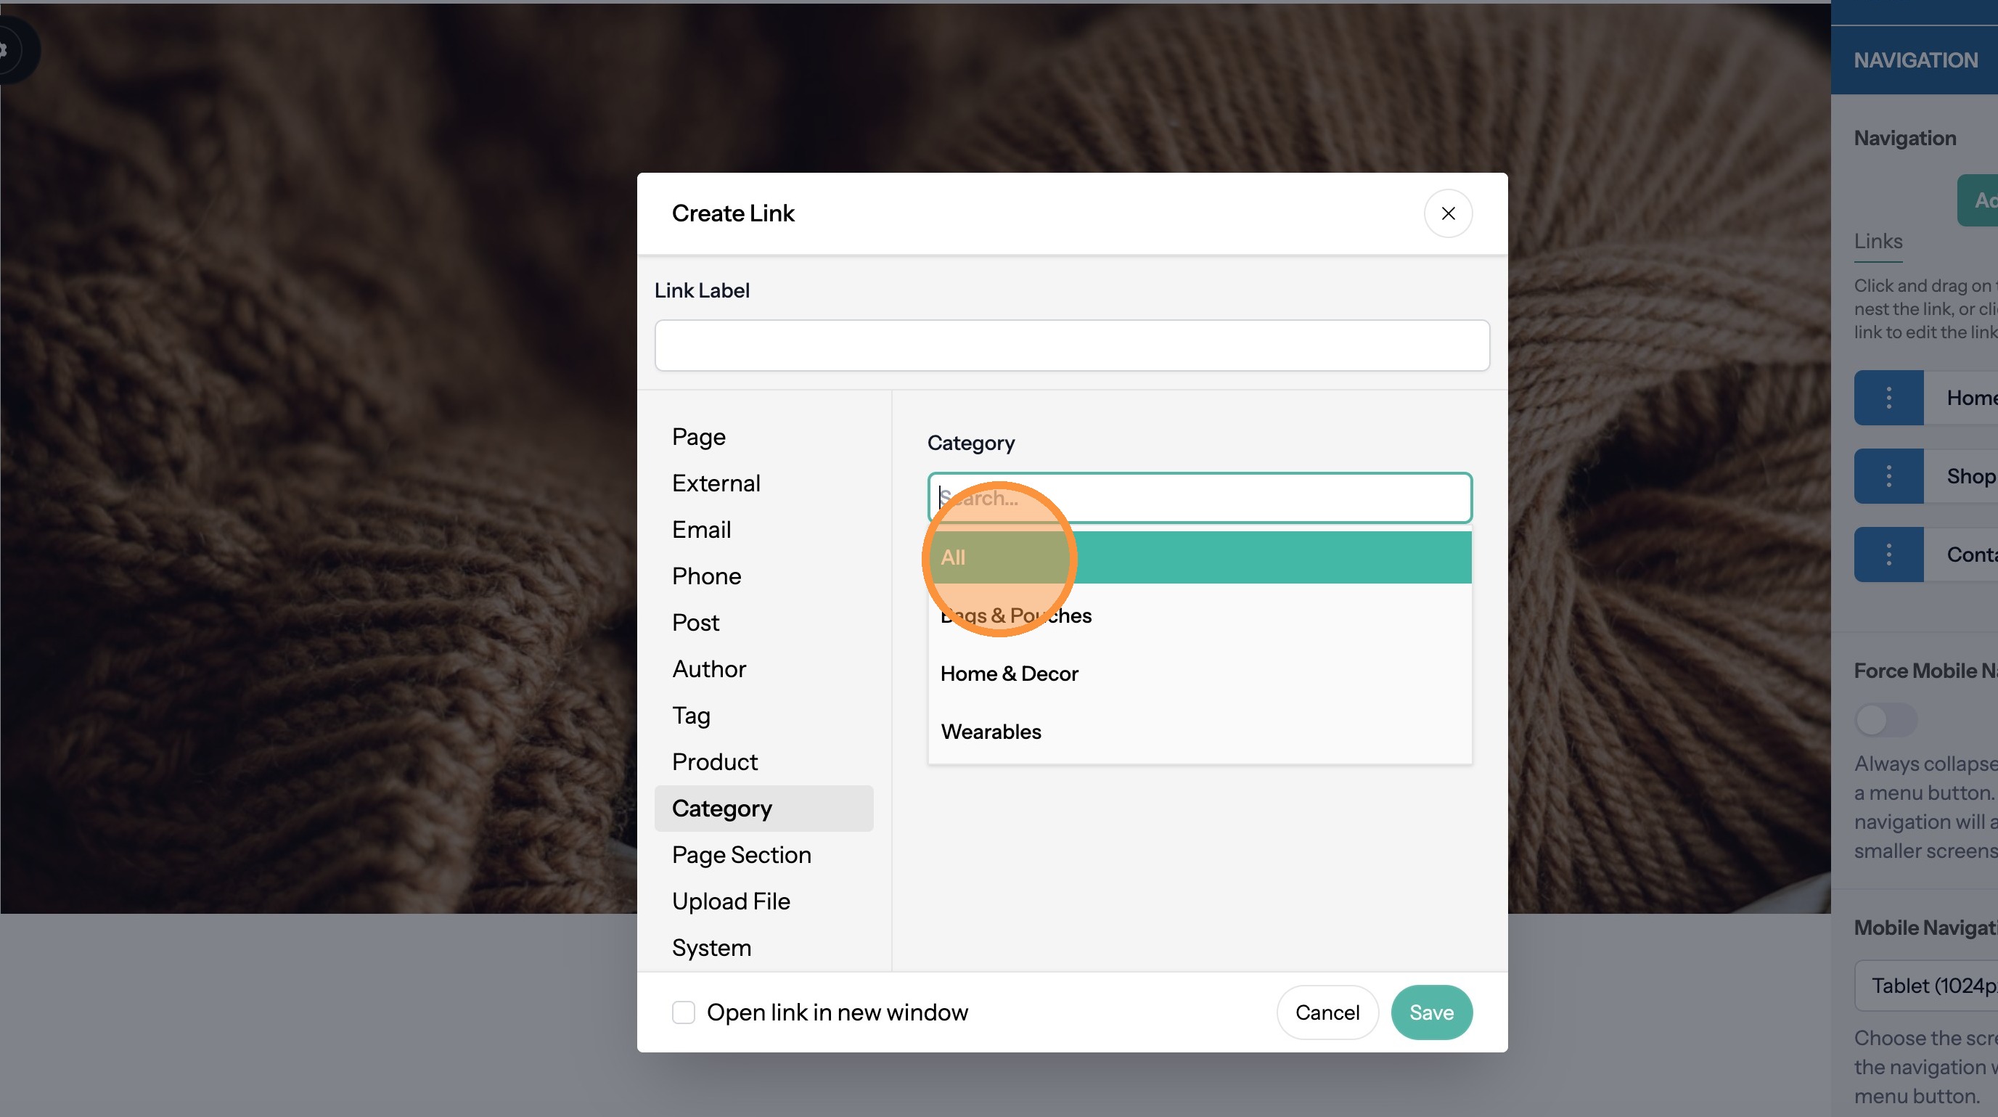Choose Product link type

click(x=714, y=762)
